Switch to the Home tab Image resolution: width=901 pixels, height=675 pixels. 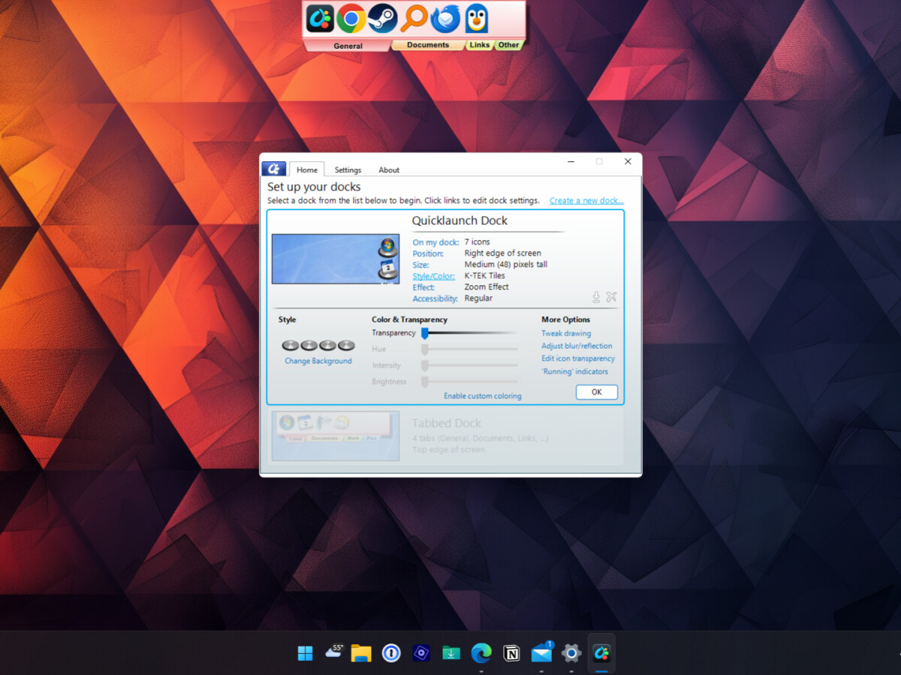pos(307,169)
